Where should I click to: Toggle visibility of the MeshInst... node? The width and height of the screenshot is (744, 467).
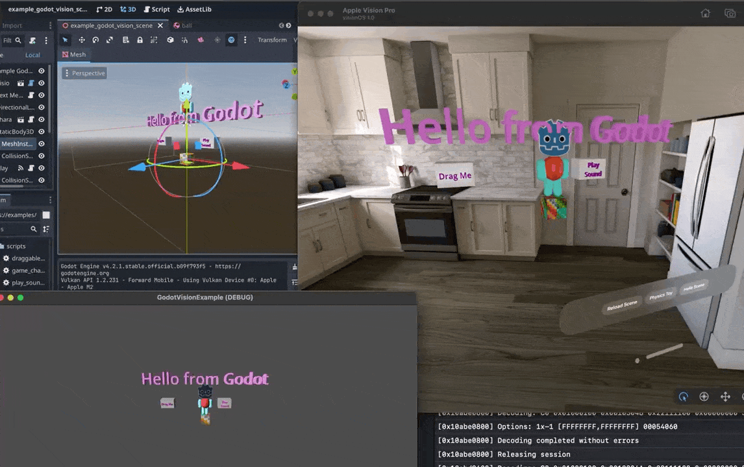click(42, 143)
